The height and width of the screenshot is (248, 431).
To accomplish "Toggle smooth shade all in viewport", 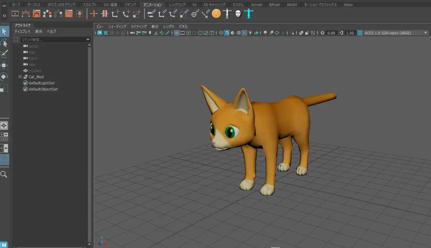I will pos(227,33).
